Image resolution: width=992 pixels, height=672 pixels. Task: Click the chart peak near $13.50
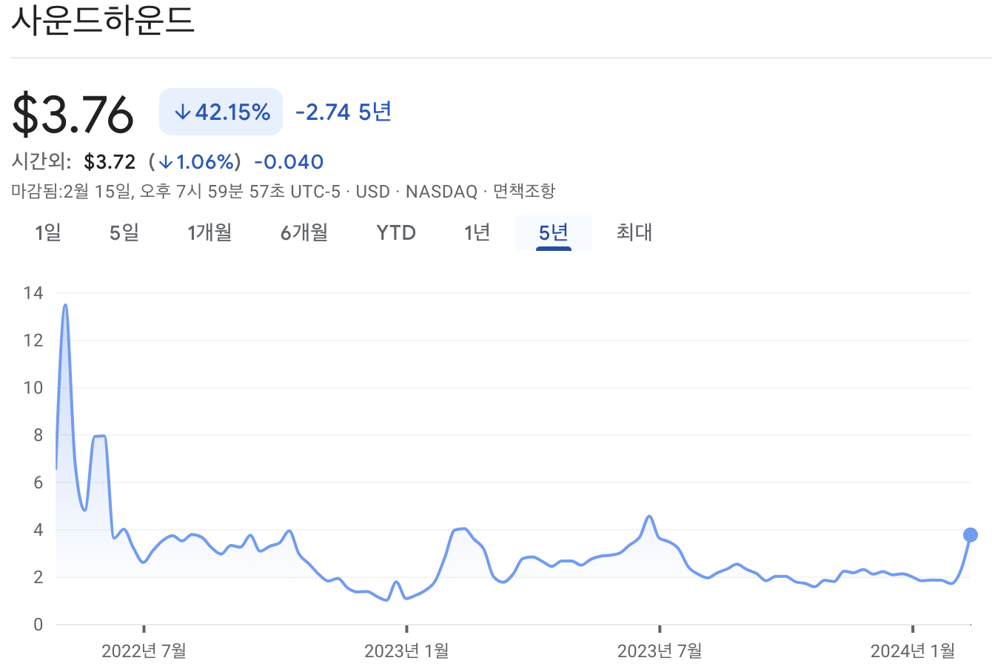[65, 305]
